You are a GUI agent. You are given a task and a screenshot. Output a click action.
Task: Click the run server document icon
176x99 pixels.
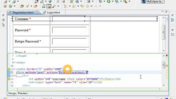pyautogui.click(x=42, y=1)
